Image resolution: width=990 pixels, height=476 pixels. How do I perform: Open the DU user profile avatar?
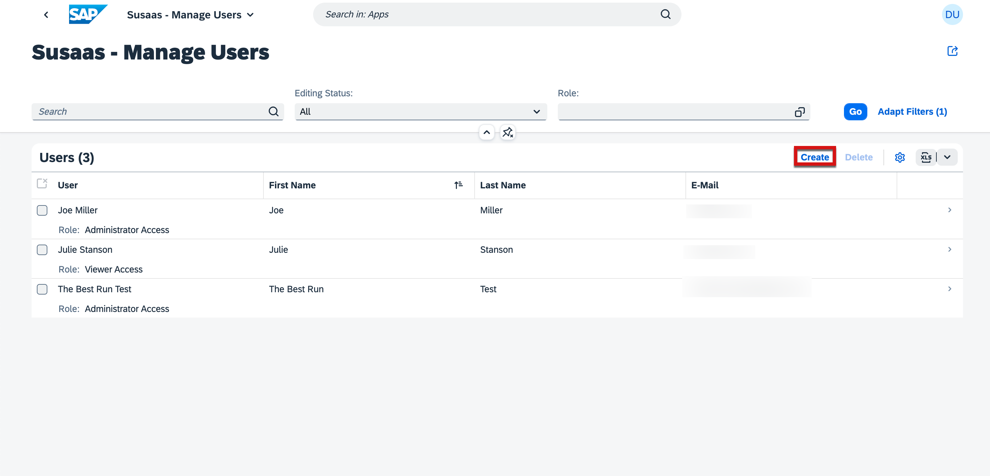pyautogui.click(x=952, y=14)
